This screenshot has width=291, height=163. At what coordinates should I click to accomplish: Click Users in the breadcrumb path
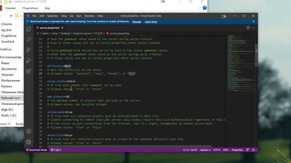click(45, 34)
